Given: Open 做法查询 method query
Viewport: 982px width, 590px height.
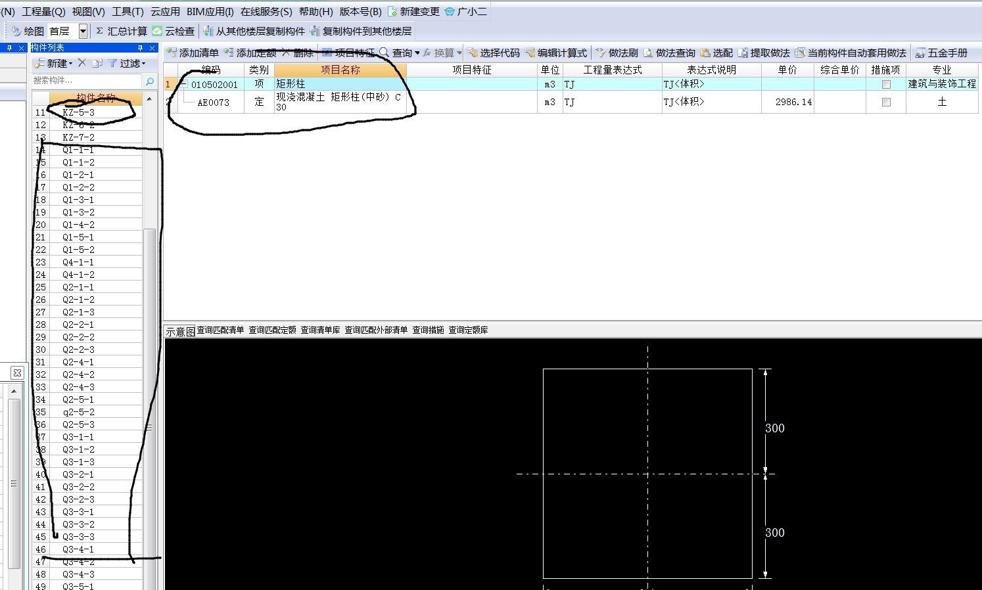Looking at the screenshot, I should coord(669,53).
